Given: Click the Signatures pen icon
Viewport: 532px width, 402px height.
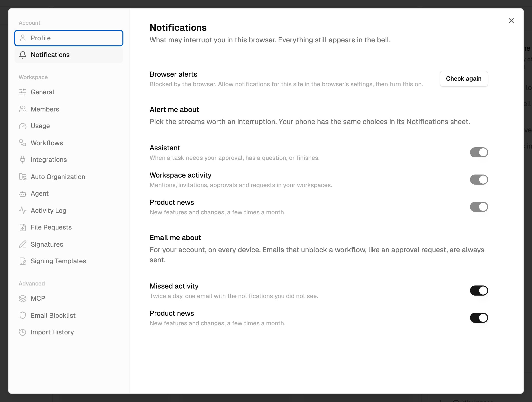Looking at the screenshot, I should [23, 244].
